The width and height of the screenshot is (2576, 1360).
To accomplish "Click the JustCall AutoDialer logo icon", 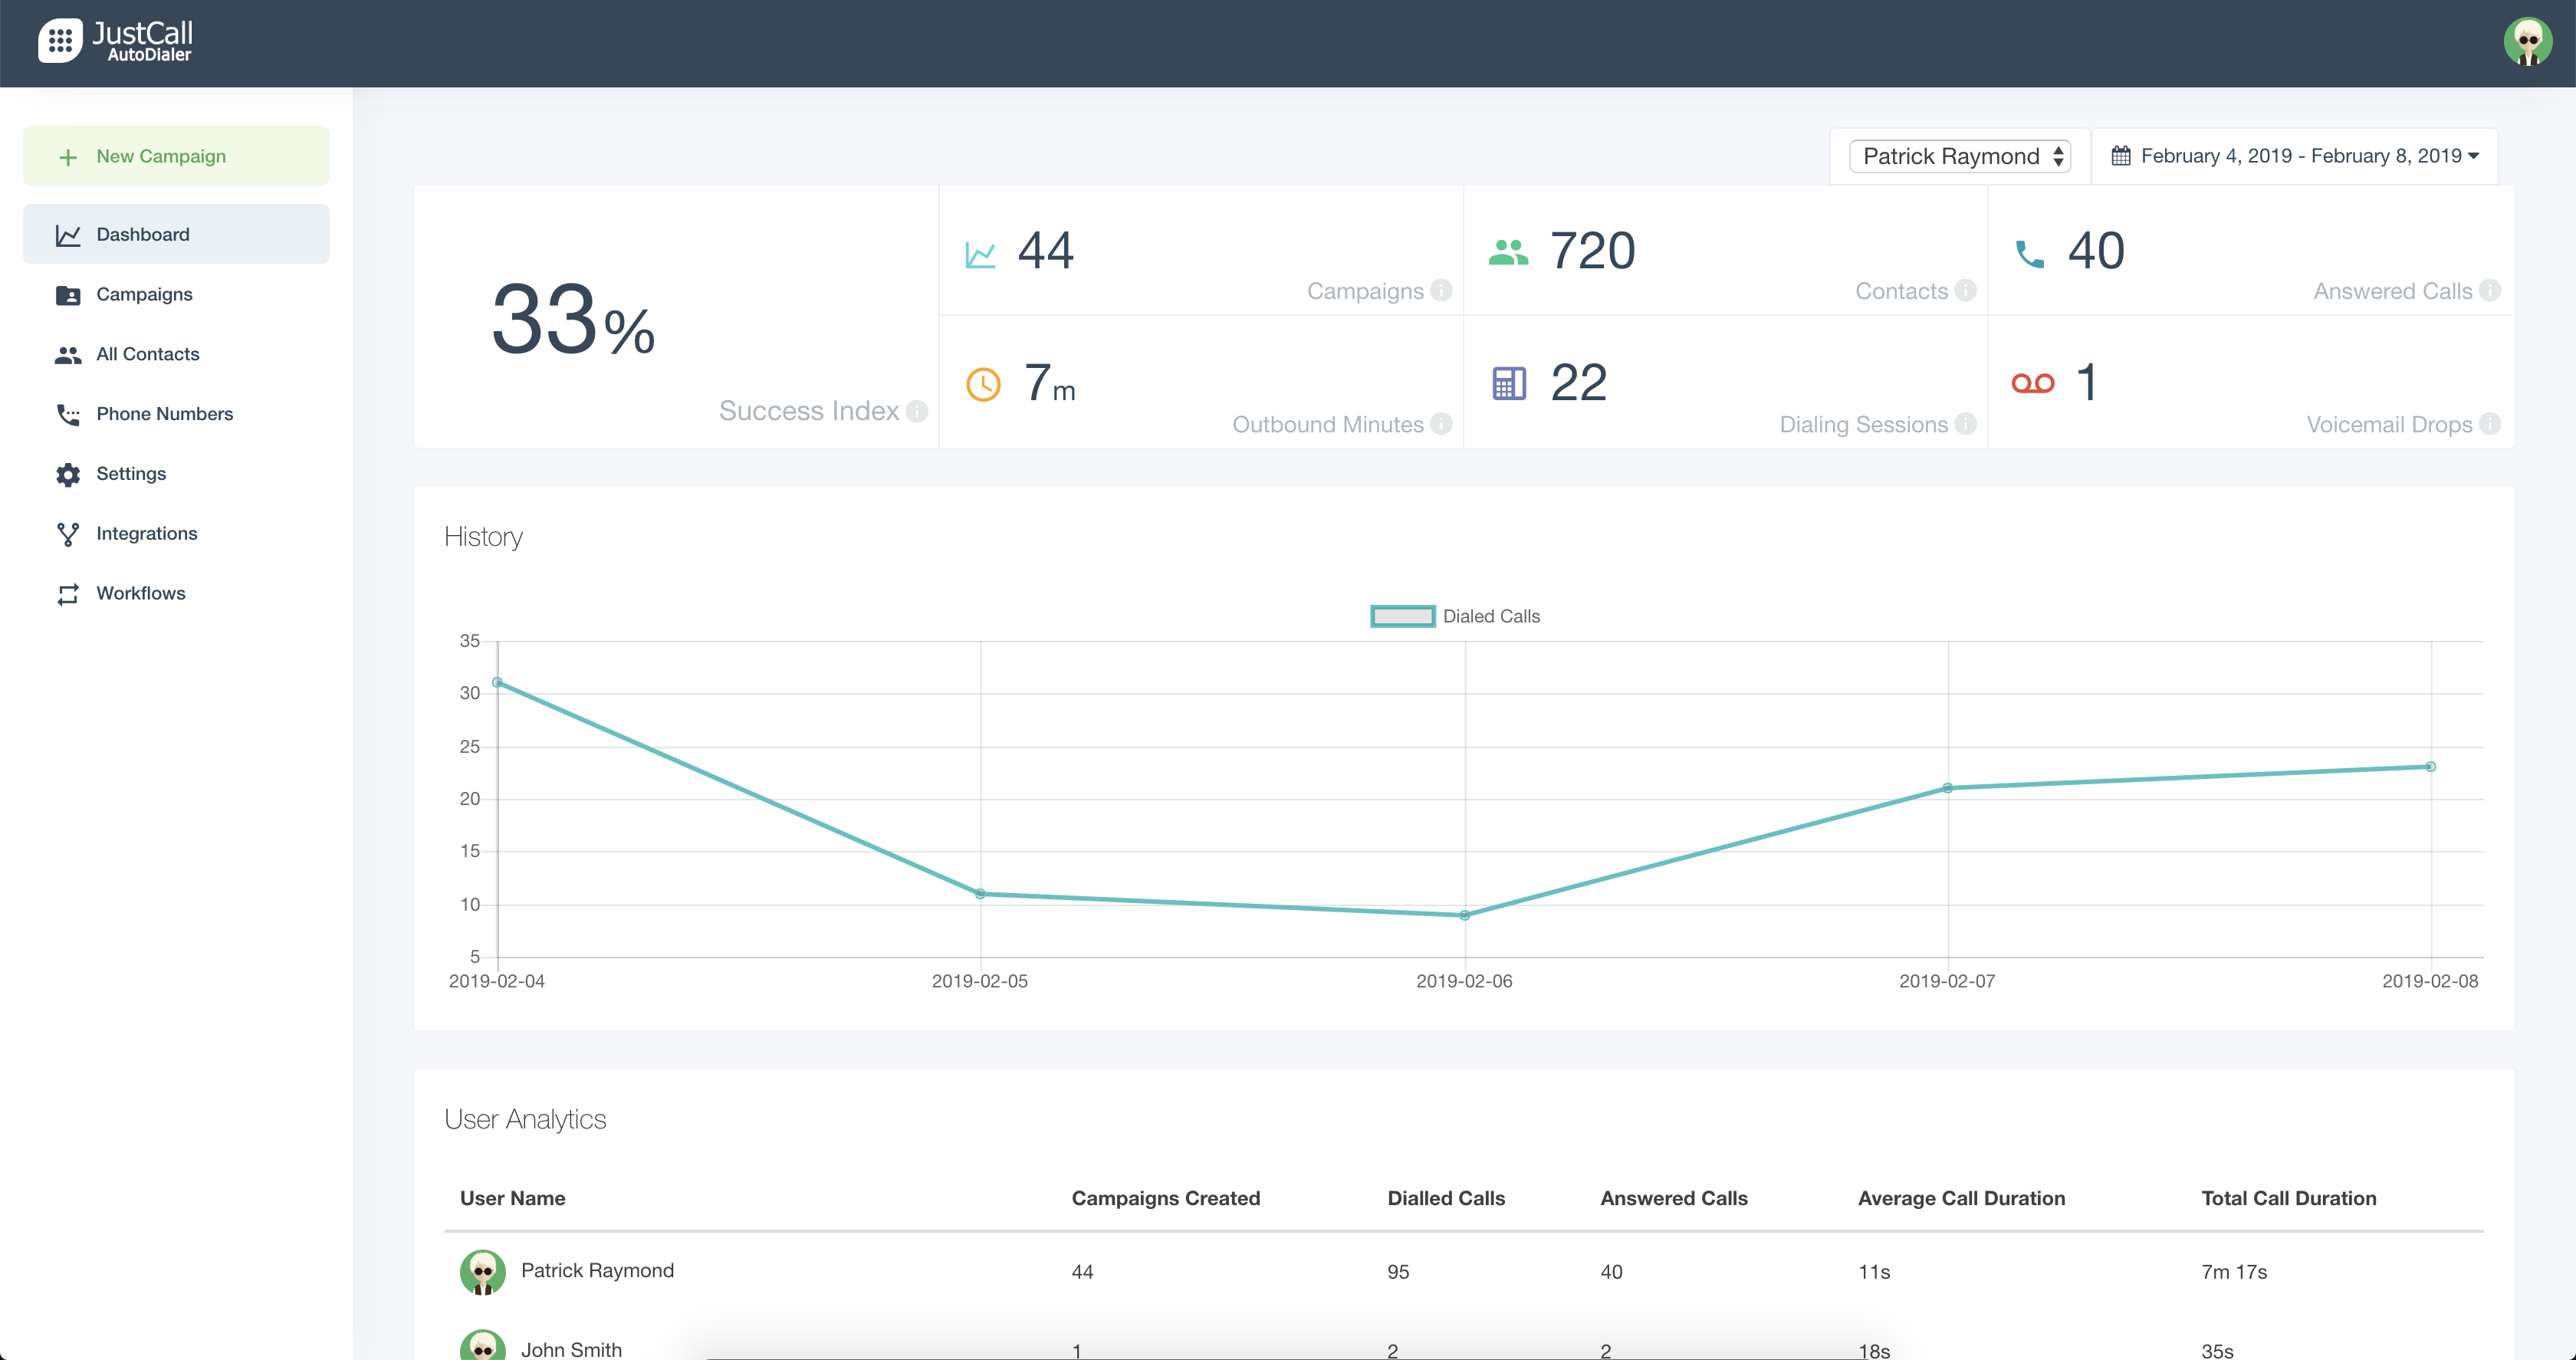I will click(60, 41).
